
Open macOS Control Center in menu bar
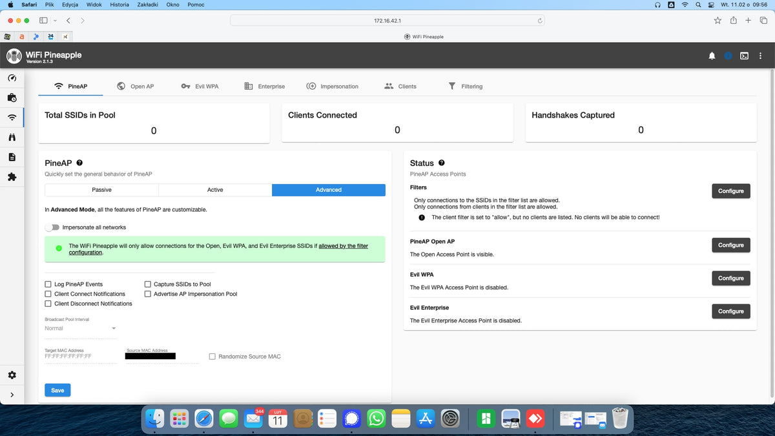[x=710, y=5]
